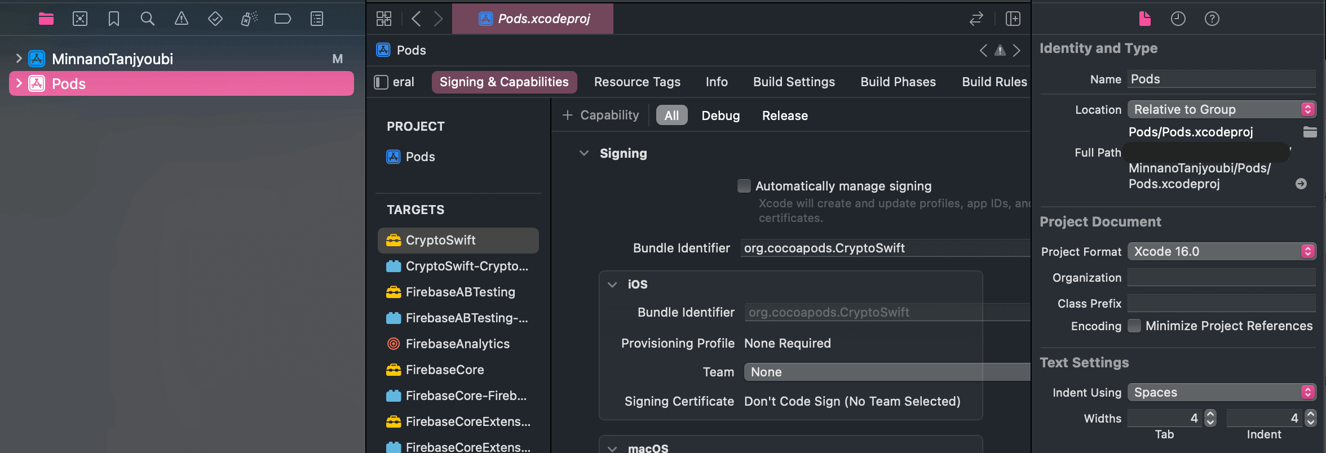This screenshot has height=453, width=1326.
Task: Click the Indent width stepper
Action: (1311, 418)
